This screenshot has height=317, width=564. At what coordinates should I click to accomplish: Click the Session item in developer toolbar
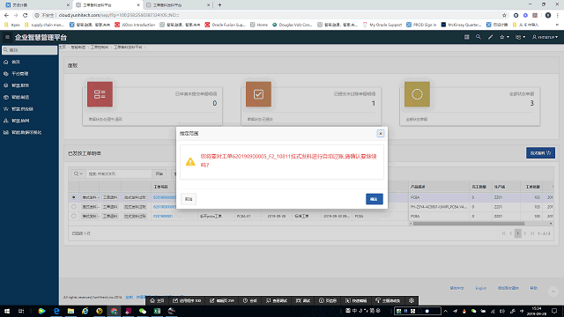[249, 300]
